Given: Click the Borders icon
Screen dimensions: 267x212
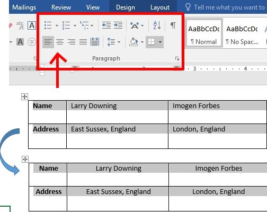Looking at the screenshot, I should [x=152, y=42].
